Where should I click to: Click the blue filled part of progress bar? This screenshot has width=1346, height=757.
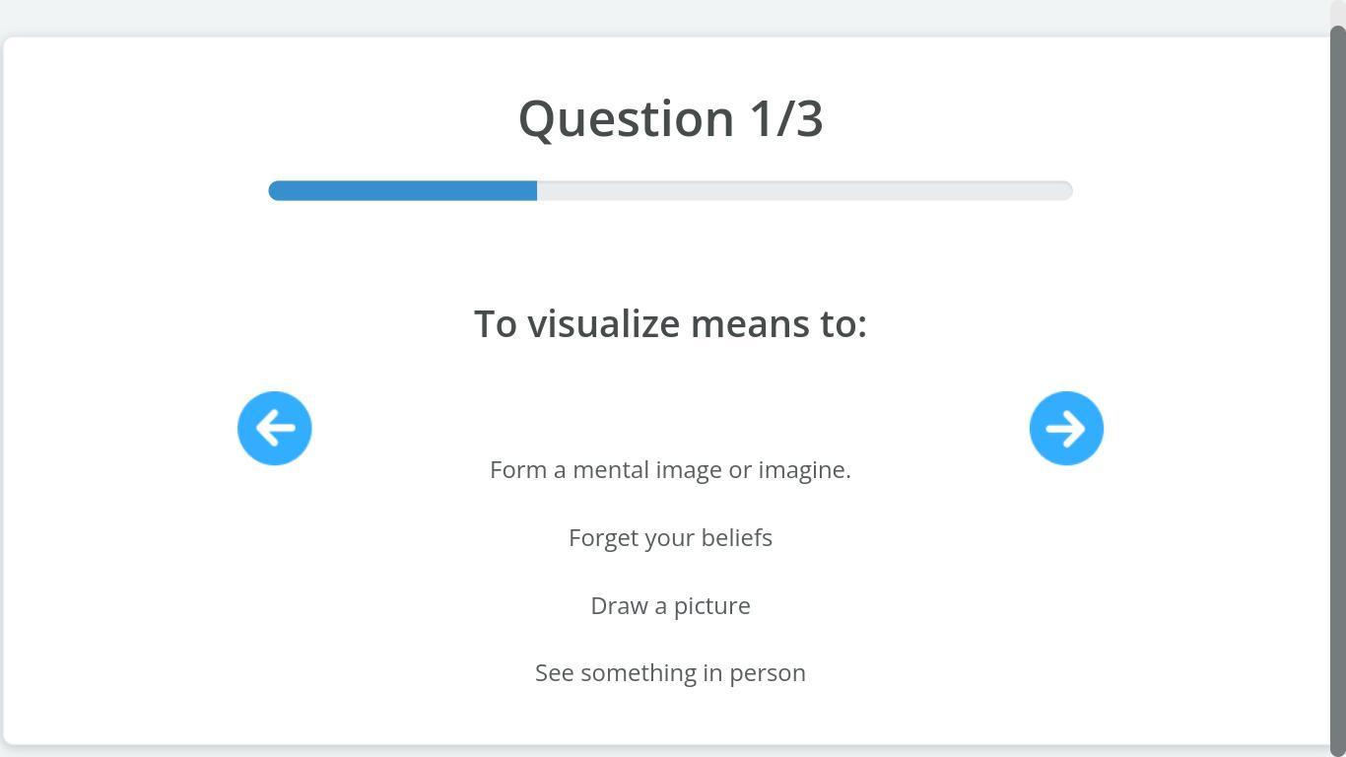point(402,190)
